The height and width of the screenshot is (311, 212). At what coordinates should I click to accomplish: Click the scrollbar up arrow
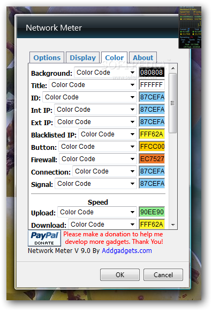173,68
